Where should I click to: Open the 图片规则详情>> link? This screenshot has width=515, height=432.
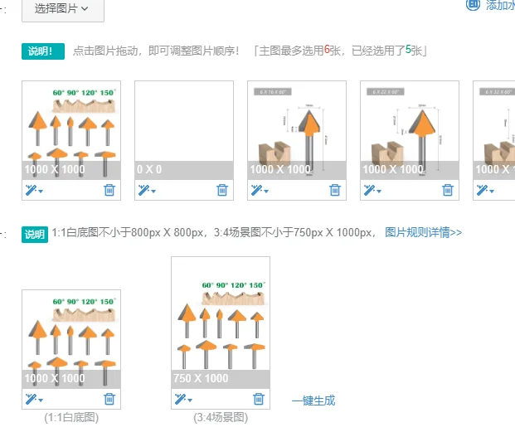424,232
